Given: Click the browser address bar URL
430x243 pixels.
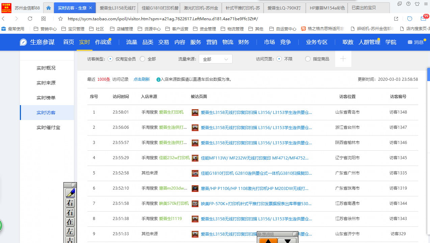Looking at the screenshot, I should point(163,19).
